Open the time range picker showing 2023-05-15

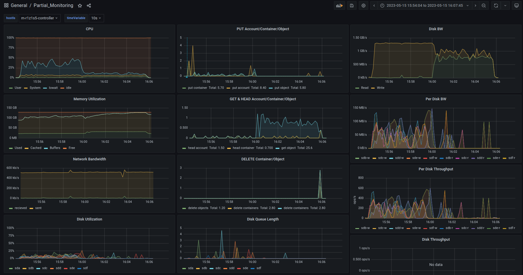(424, 6)
